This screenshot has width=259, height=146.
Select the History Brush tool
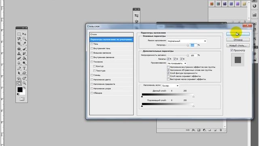tap(24, 54)
